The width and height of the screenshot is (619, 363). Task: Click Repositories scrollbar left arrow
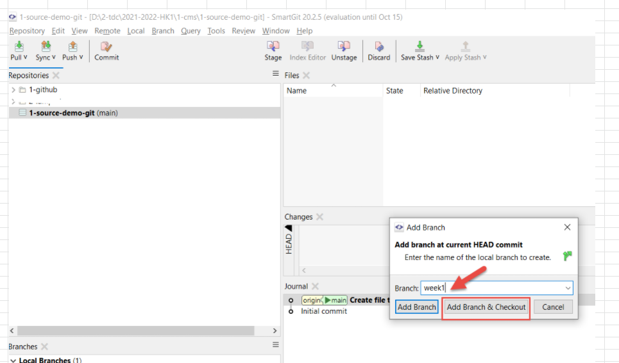tap(12, 331)
